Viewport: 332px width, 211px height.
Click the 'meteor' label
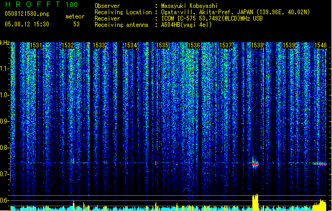coord(75,16)
